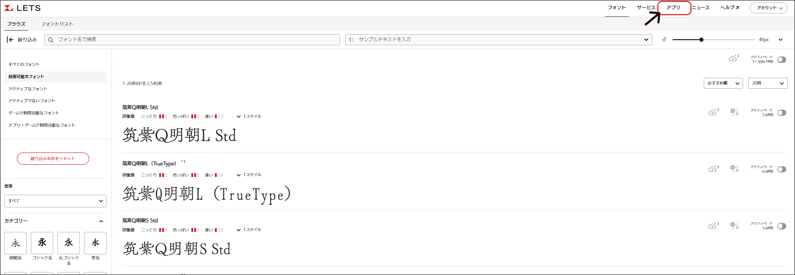
Task: Select the ゴシック系 category tile
Action: (x=42, y=243)
